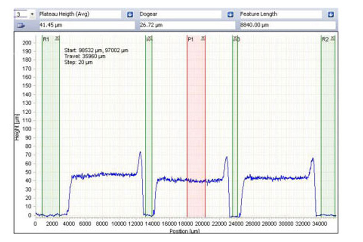Select the 8840.00 µm value field
The image size is (363, 242).
pyautogui.click(x=287, y=25)
